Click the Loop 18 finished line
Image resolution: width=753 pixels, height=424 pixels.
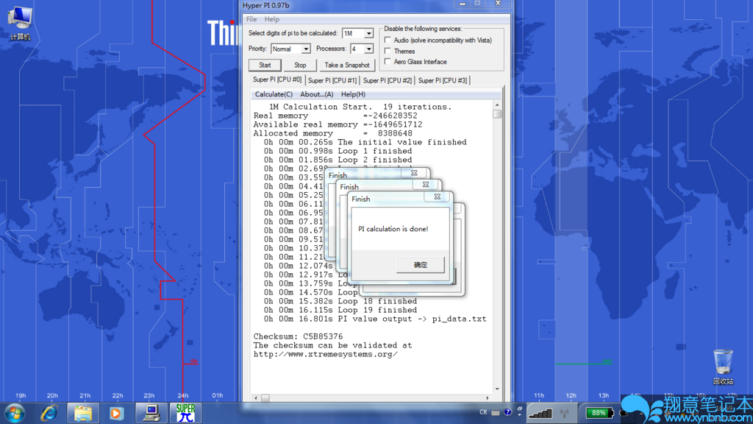pyautogui.click(x=340, y=301)
